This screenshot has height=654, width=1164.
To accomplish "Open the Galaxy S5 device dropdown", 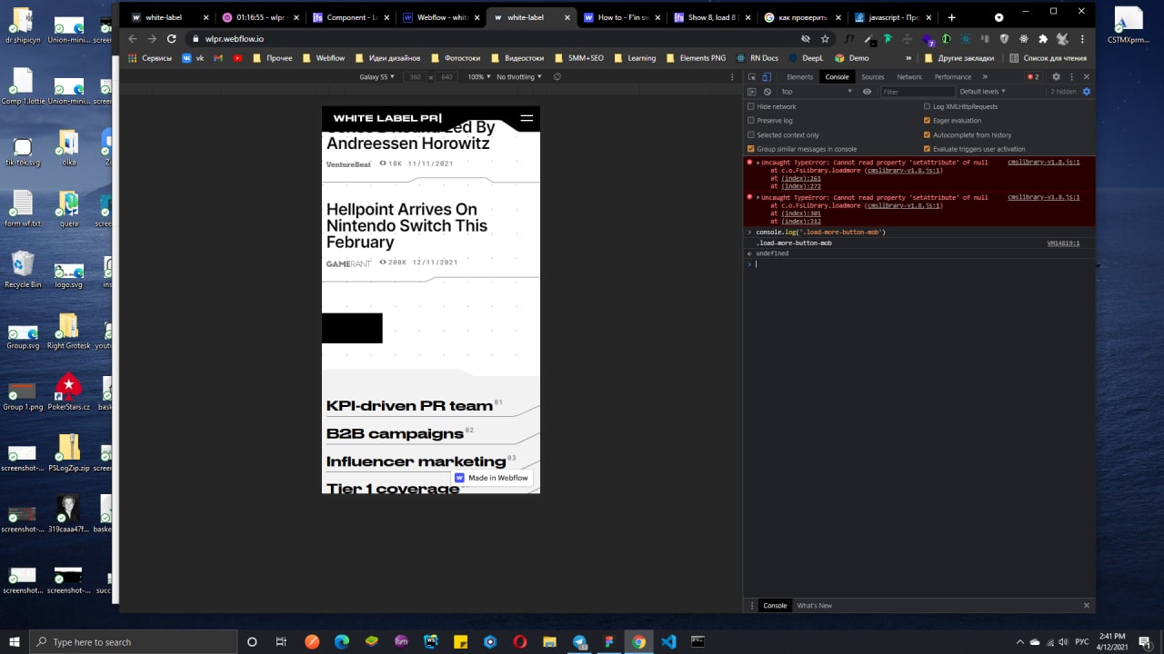I will point(376,77).
